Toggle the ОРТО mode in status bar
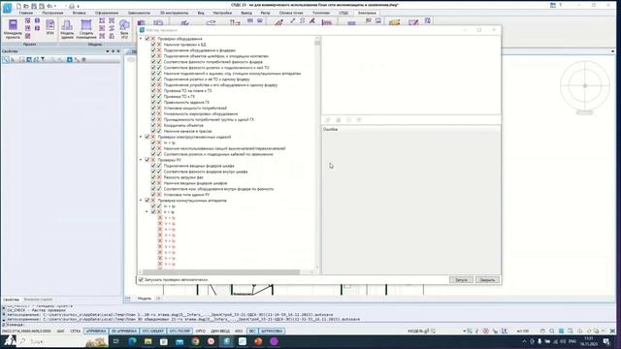The height and width of the screenshot is (349, 621). click(x=201, y=331)
